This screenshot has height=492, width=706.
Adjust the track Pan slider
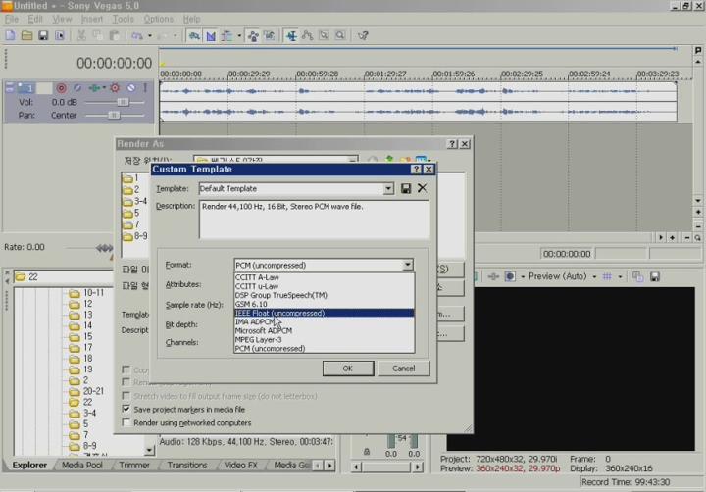click(x=114, y=116)
